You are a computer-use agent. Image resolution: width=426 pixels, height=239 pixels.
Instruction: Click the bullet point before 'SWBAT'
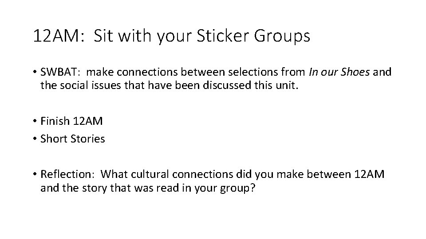click(x=35, y=72)
